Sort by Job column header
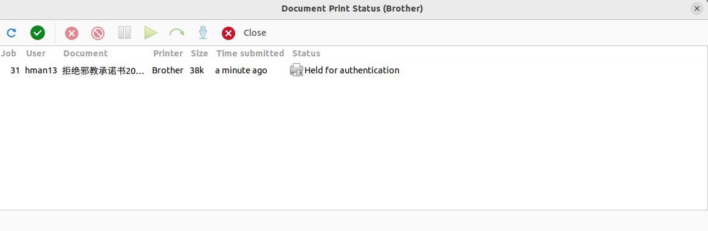 point(8,53)
